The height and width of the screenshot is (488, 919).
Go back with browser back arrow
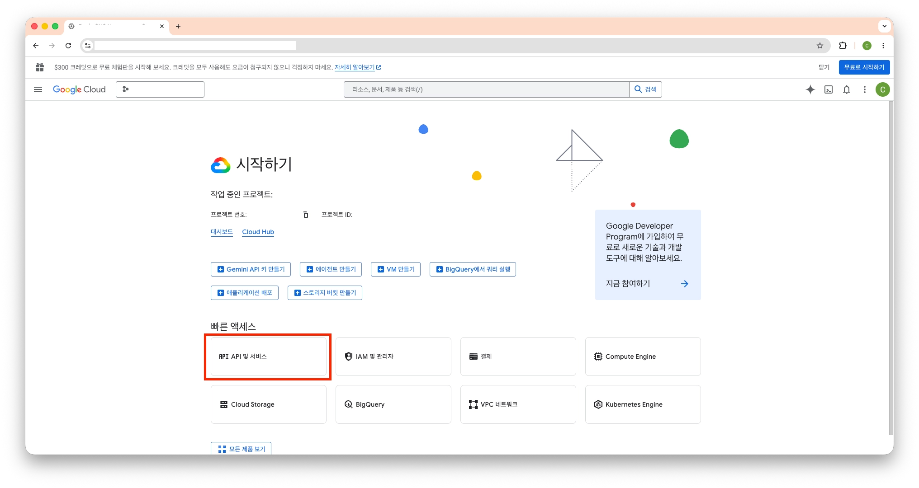[36, 46]
